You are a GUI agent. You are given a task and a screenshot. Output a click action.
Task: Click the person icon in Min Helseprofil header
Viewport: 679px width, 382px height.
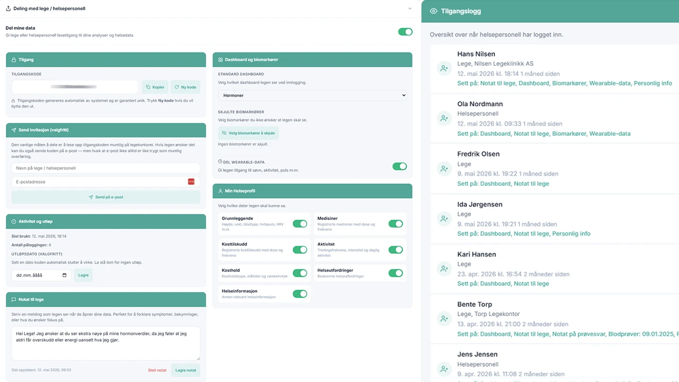(220, 191)
